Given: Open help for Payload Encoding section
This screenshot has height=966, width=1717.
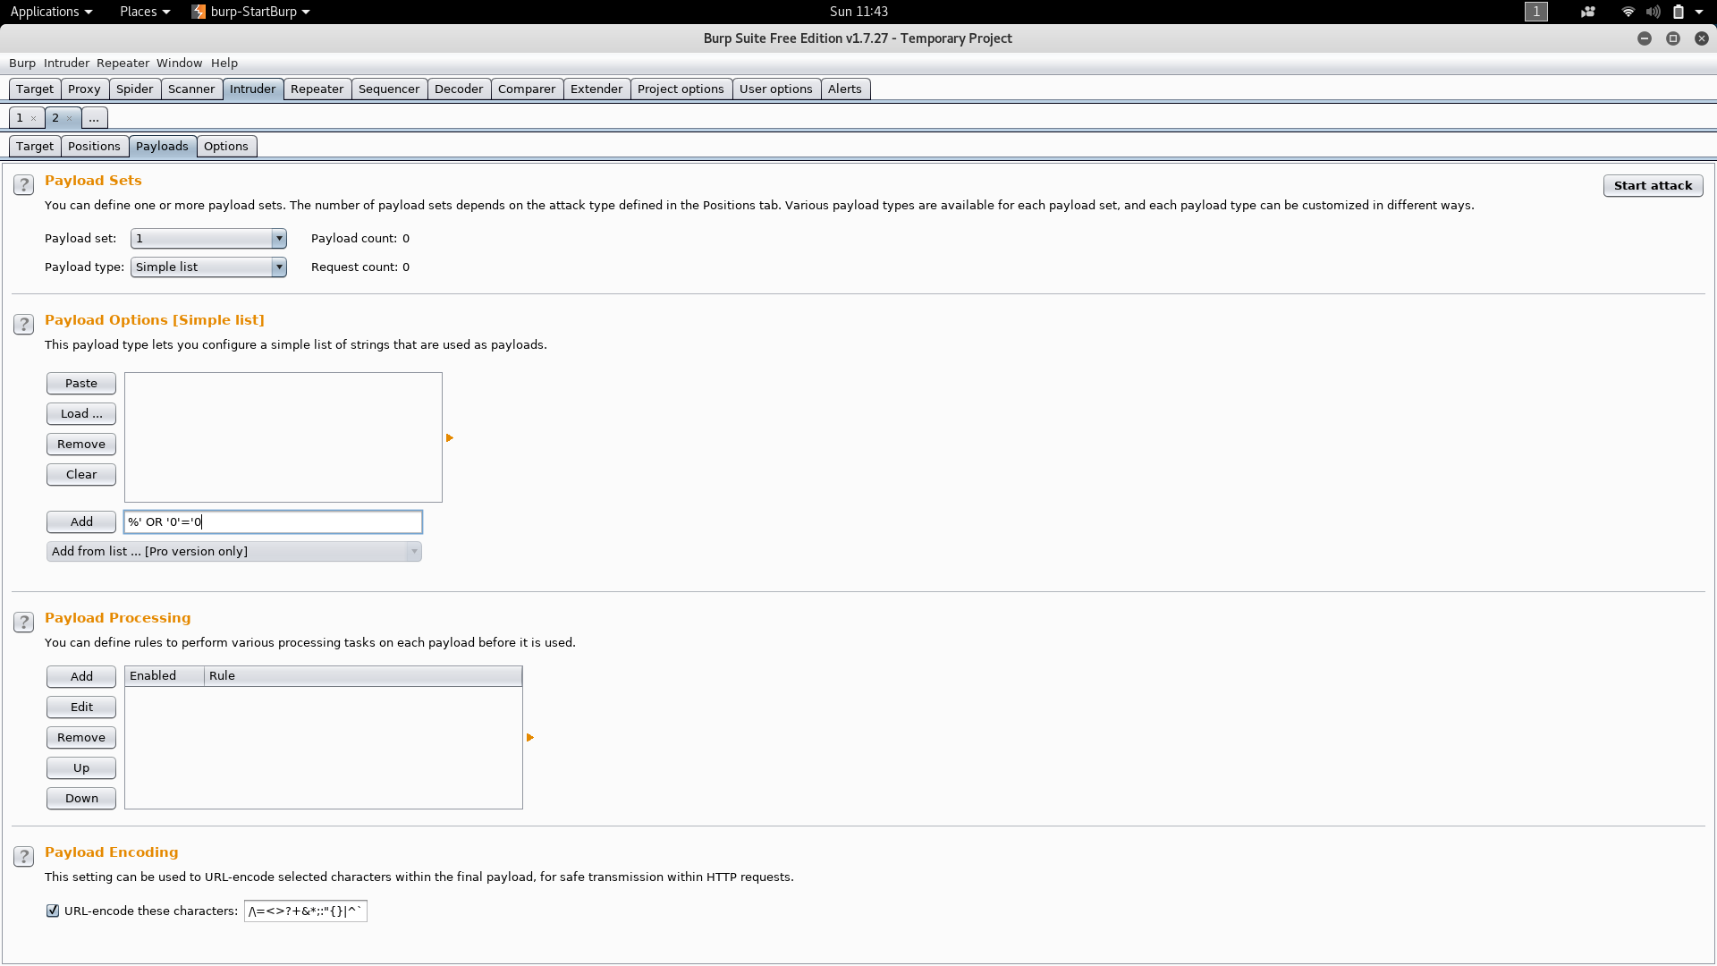Looking at the screenshot, I should click(x=23, y=857).
